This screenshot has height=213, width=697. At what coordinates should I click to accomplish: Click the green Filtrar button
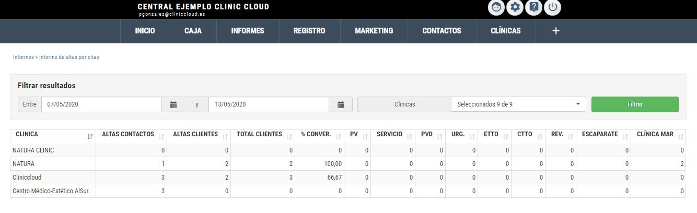pyautogui.click(x=635, y=104)
